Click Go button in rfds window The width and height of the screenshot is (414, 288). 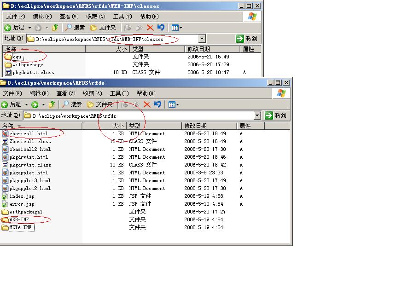(276, 115)
